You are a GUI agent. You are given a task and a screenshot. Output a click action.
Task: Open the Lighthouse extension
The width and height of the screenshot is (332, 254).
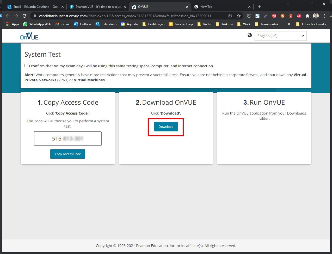click(291, 16)
